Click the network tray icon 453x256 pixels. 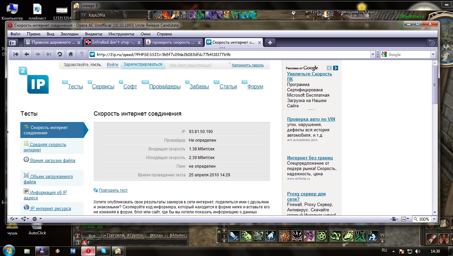coord(410,251)
